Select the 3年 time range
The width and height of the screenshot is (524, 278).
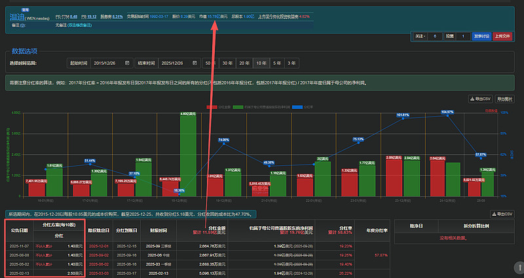click(x=293, y=62)
